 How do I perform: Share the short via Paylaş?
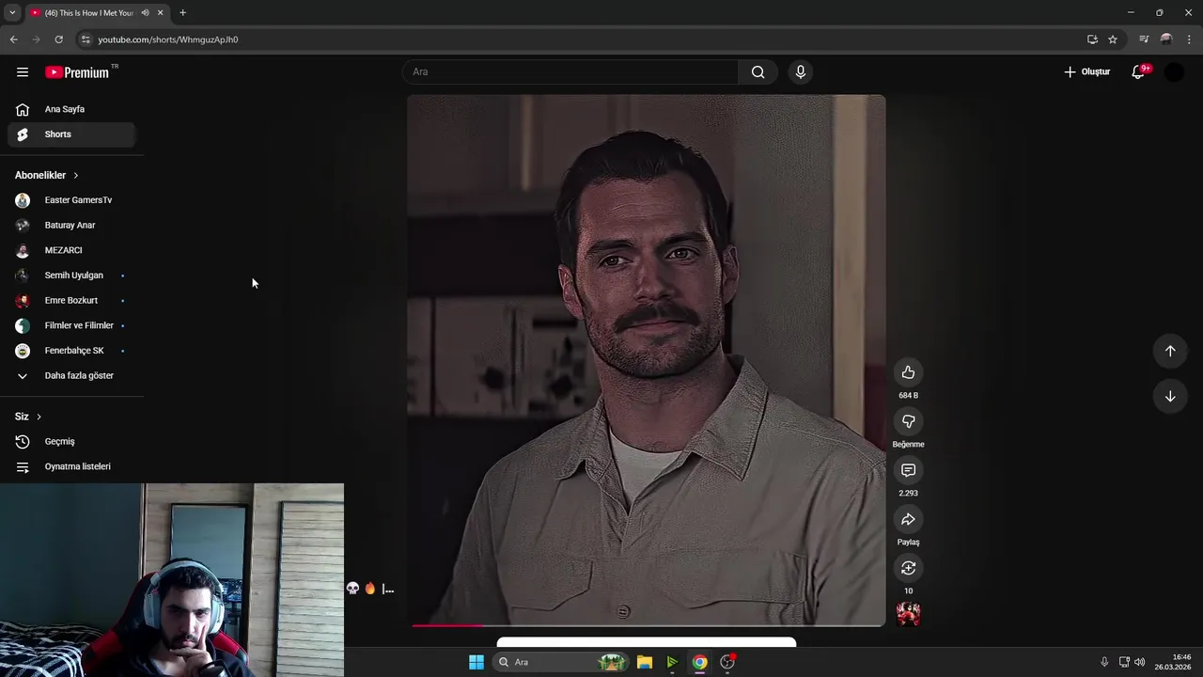[x=908, y=519]
